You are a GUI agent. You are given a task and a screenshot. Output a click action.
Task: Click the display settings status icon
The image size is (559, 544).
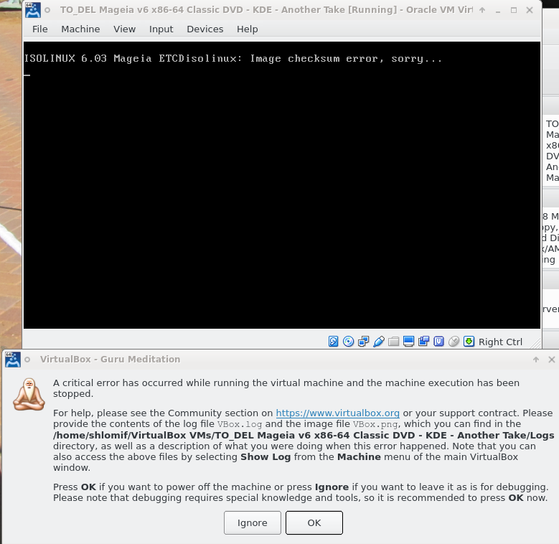(x=408, y=342)
